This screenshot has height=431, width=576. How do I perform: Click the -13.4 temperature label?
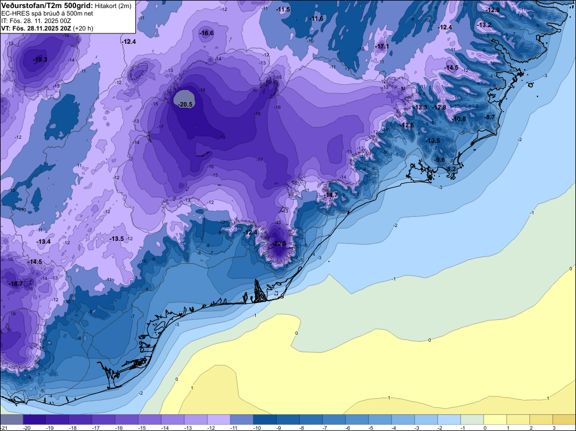coord(43,241)
